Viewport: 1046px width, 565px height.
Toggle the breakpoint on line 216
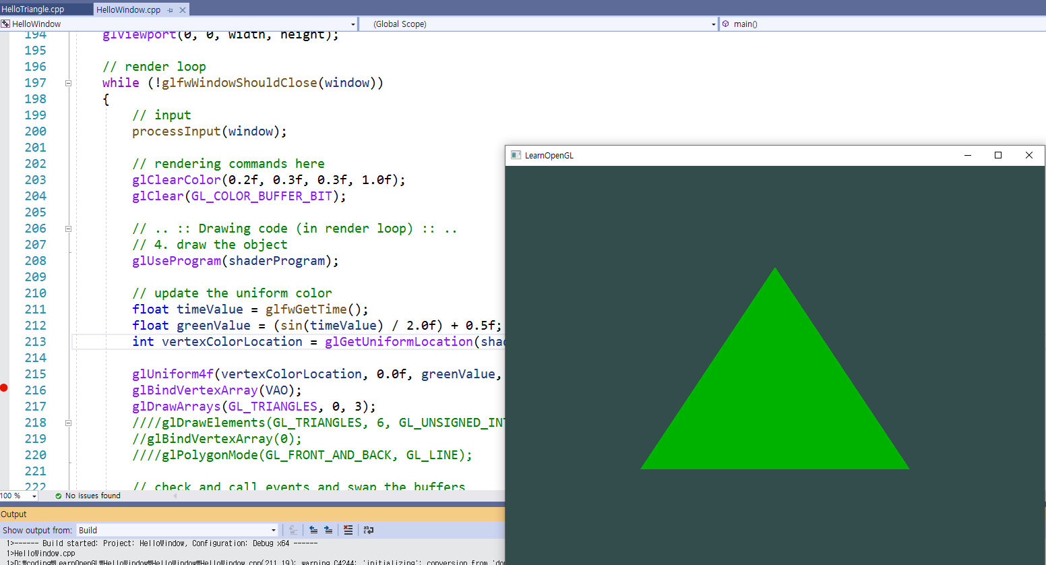coord(4,388)
